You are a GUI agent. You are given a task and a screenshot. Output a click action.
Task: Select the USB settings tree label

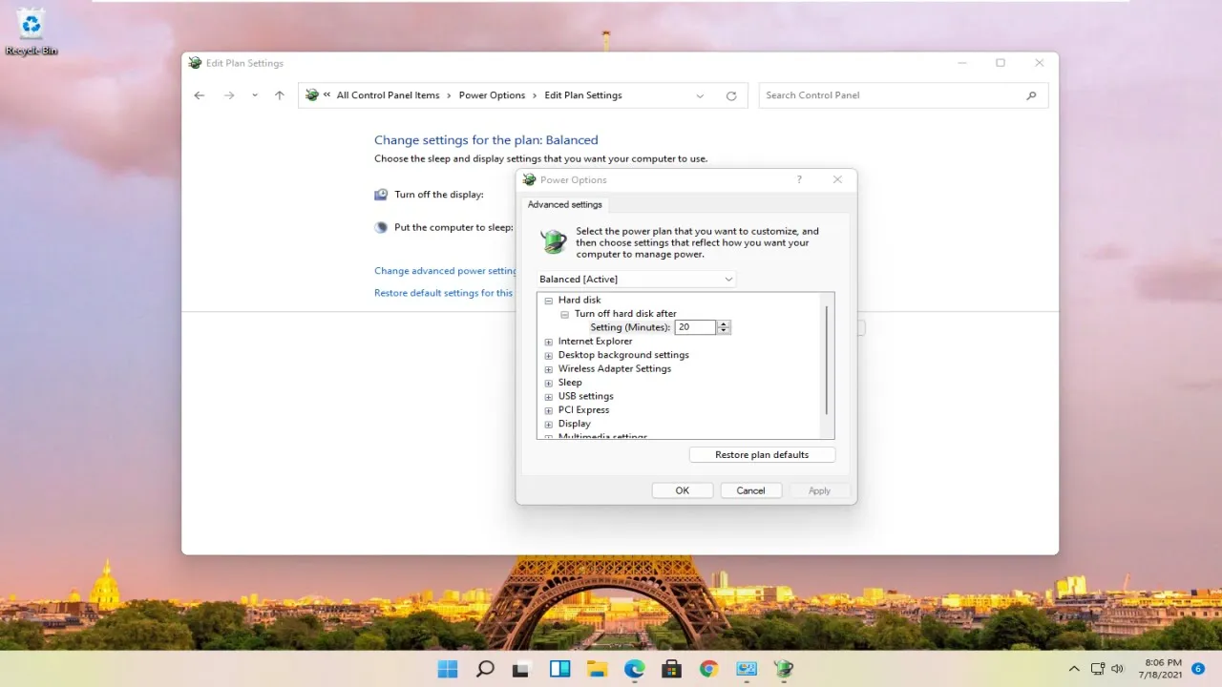pyautogui.click(x=586, y=396)
